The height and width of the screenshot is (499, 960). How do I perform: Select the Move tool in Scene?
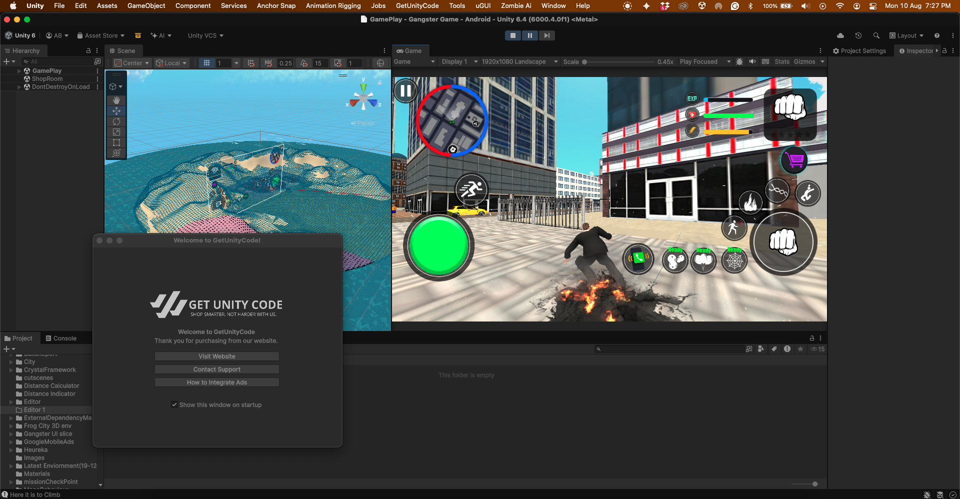pyautogui.click(x=116, y=111)
